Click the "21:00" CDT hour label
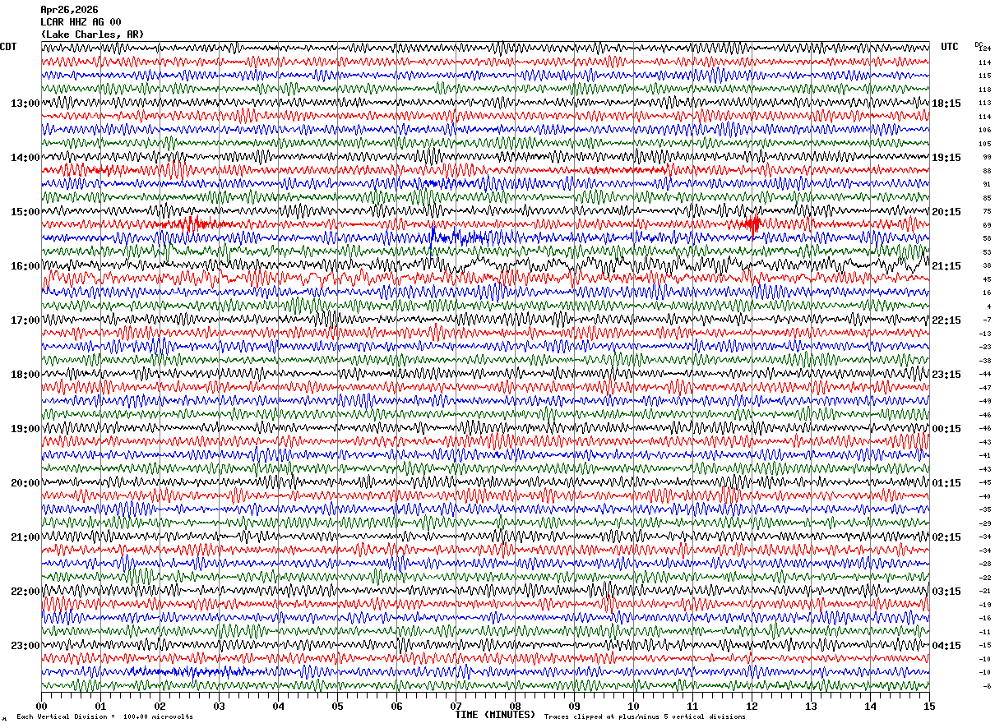 point(25,537)
